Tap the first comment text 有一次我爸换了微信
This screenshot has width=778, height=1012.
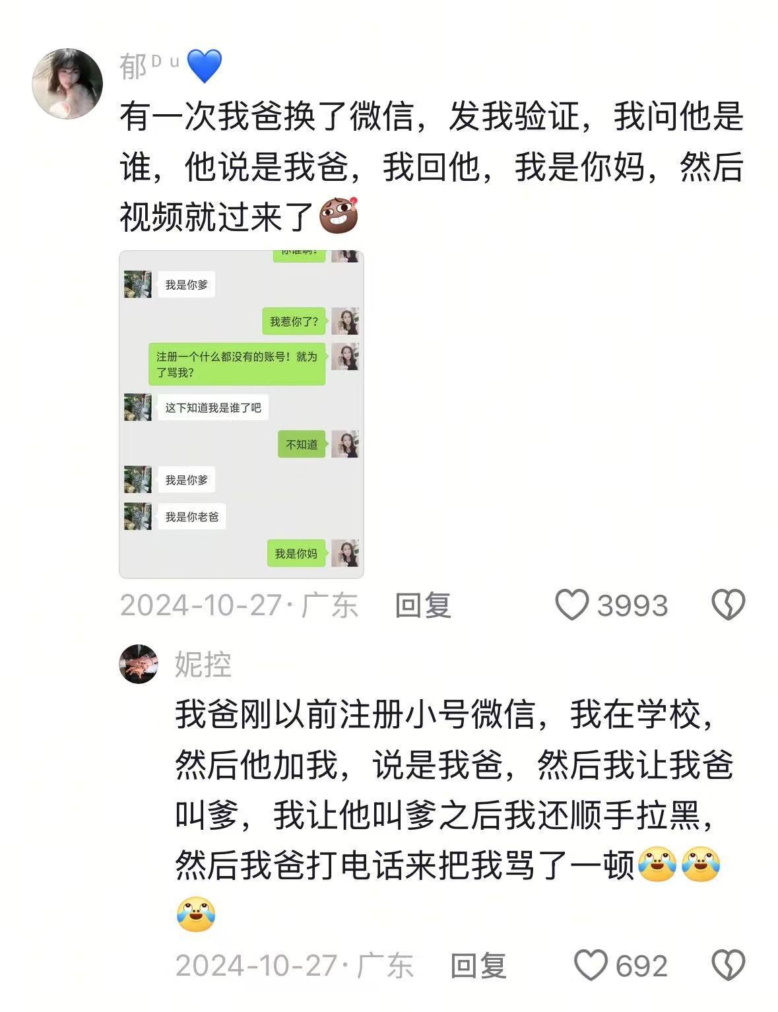pos(267,116)
